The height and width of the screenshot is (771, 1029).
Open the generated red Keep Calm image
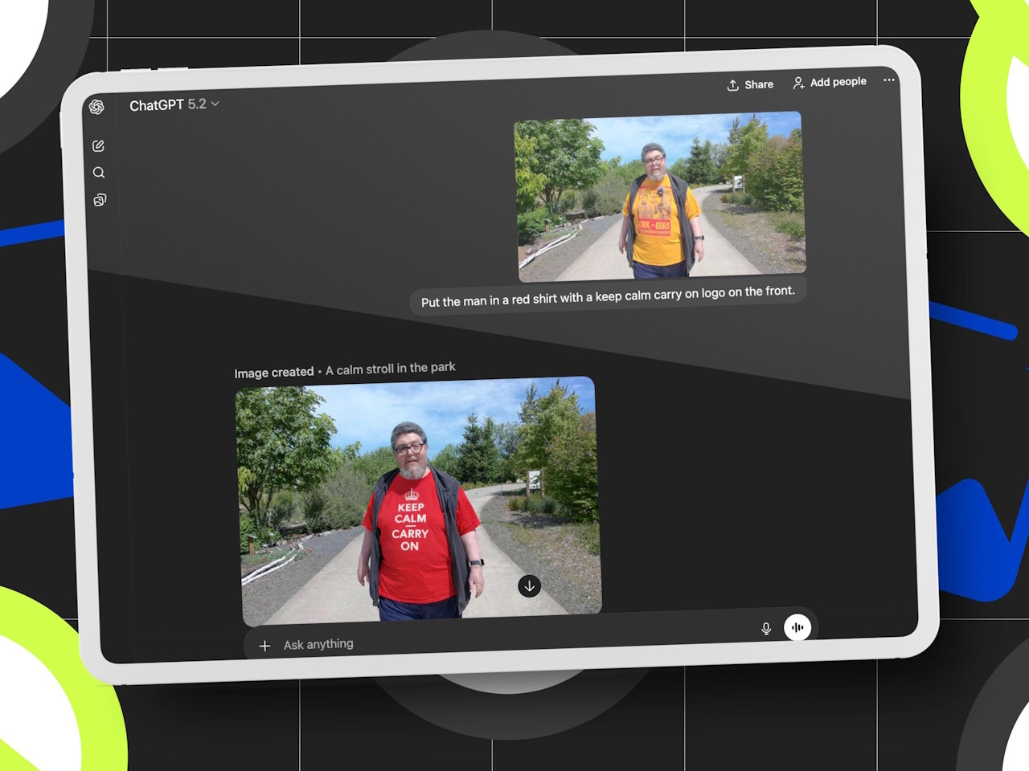coord(419,500)
